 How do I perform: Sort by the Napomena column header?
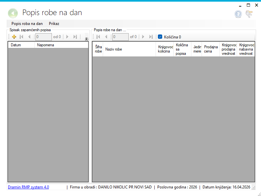point(61,45)
